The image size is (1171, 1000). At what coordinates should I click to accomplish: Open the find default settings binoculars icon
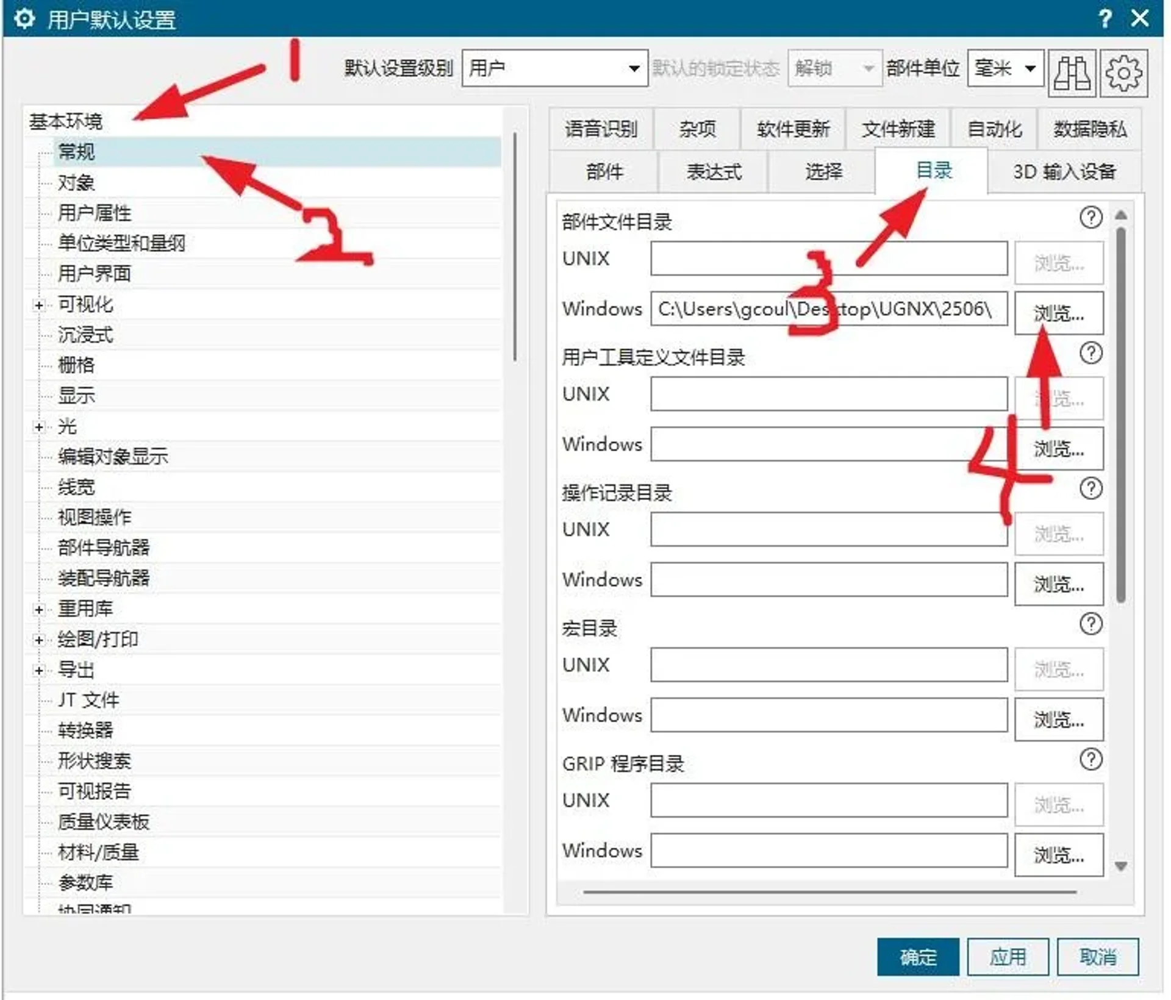pos(1072,73)
